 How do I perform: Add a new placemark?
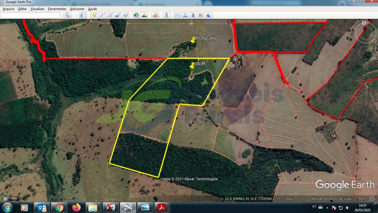point(94,15)
